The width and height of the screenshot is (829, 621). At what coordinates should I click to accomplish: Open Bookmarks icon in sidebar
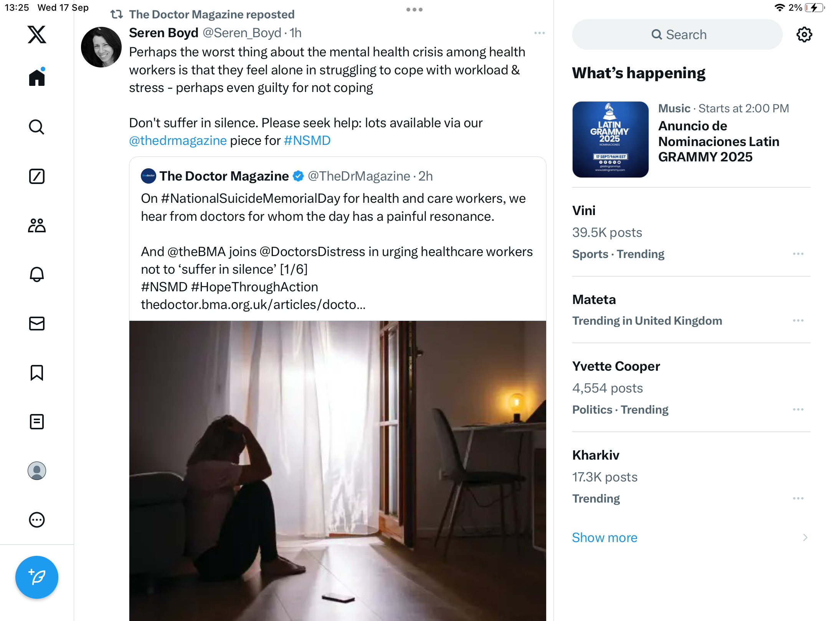coord(37,373)
